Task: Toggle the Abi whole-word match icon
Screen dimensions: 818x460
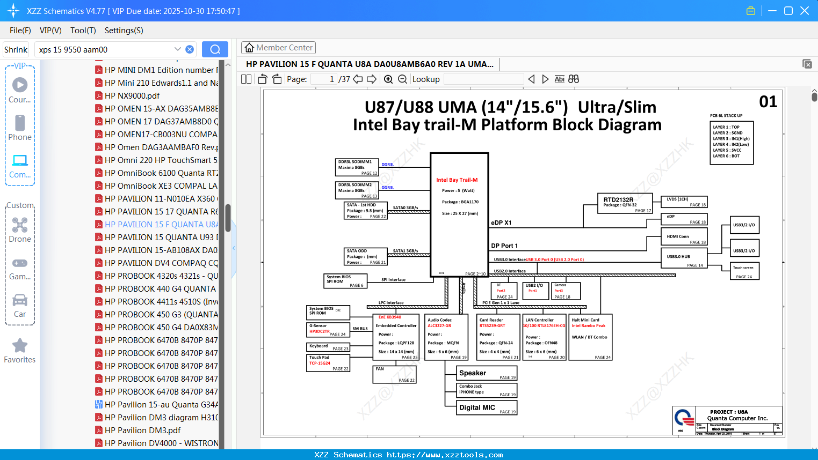Action: (x=559, y=79)
